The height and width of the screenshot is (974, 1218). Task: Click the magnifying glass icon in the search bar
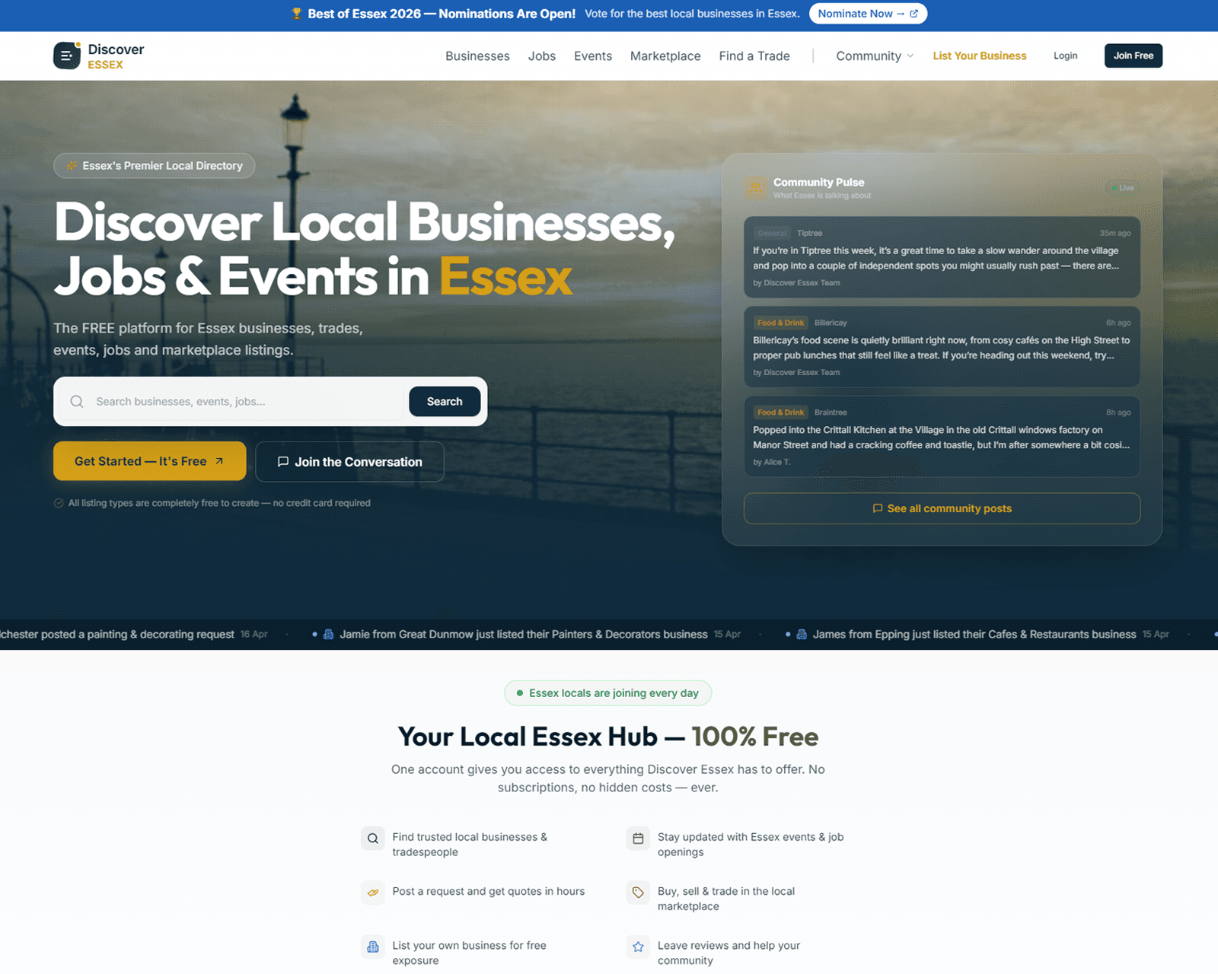pyautogui.click(x=77, y=401)
